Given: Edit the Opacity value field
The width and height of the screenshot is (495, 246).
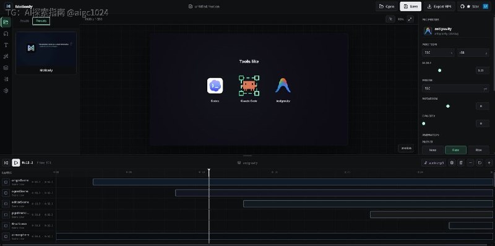Looking at the screenshot, I should click(x=483, y=124).
